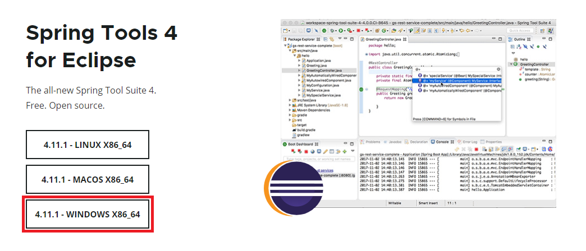Open the Package Explorer view menu triangle
This screenshot has width=586, height=251.
340,38
